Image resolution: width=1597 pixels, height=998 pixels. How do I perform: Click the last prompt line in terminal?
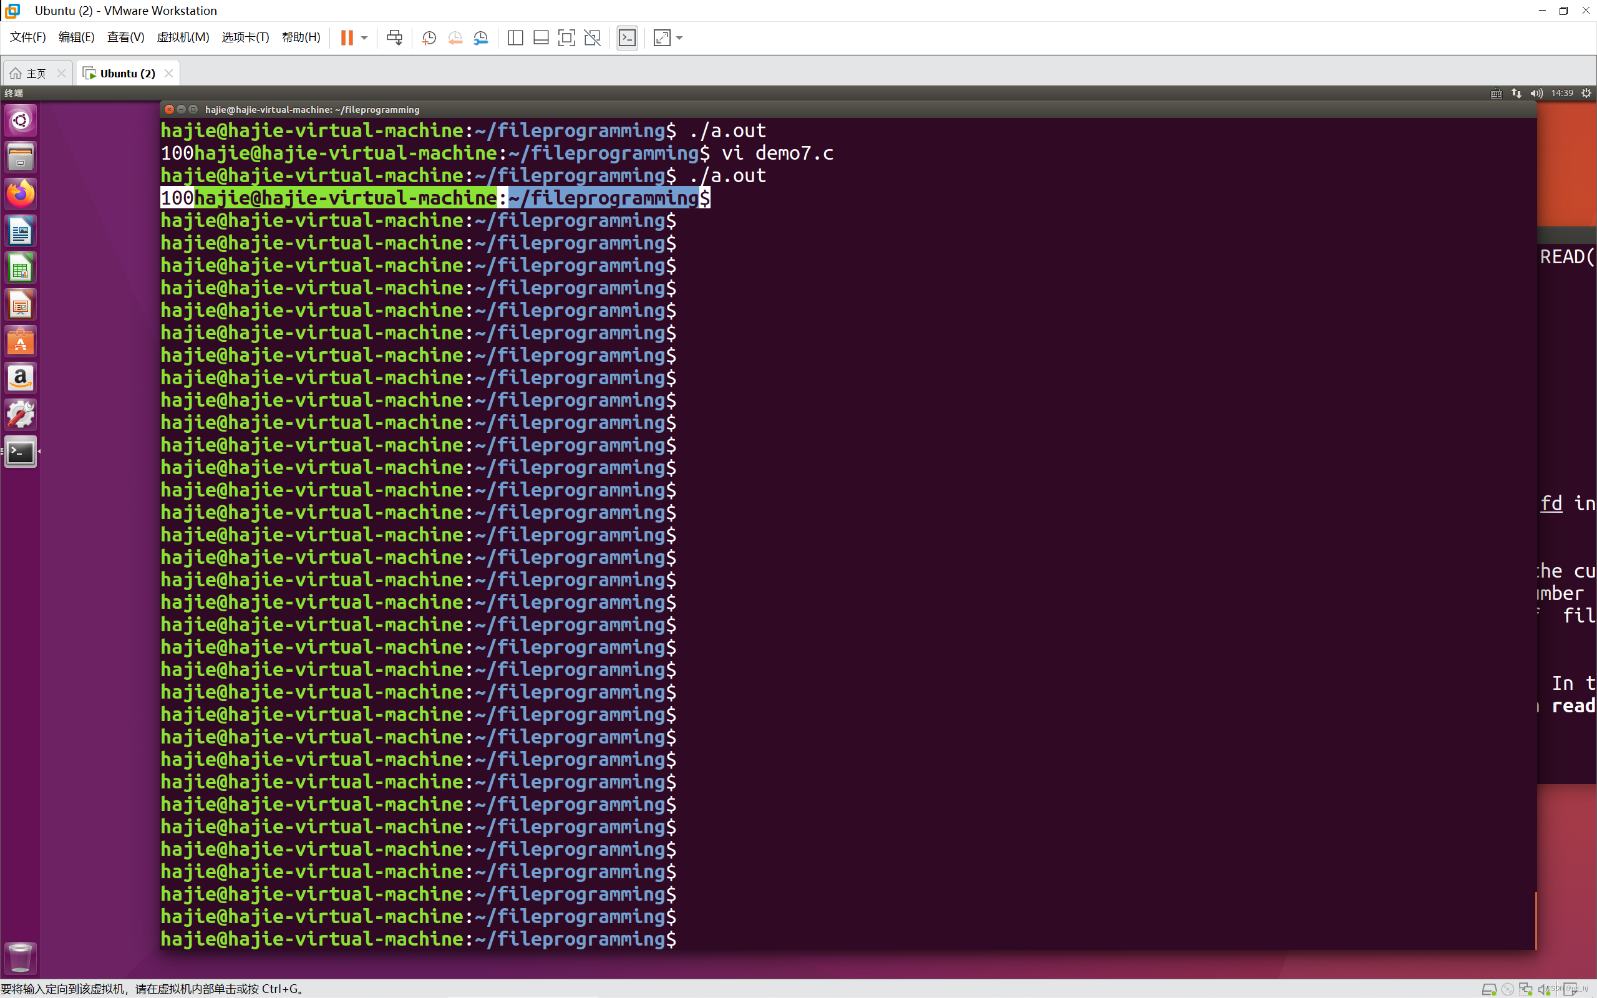point(419,939)
